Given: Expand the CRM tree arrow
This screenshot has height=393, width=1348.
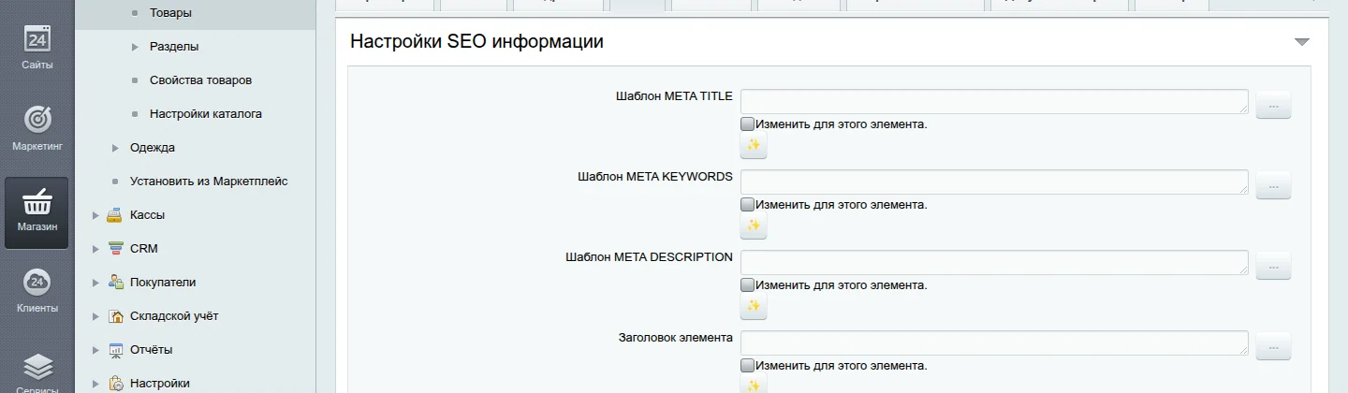Looking at the screenshot, I should click(95, 249).
